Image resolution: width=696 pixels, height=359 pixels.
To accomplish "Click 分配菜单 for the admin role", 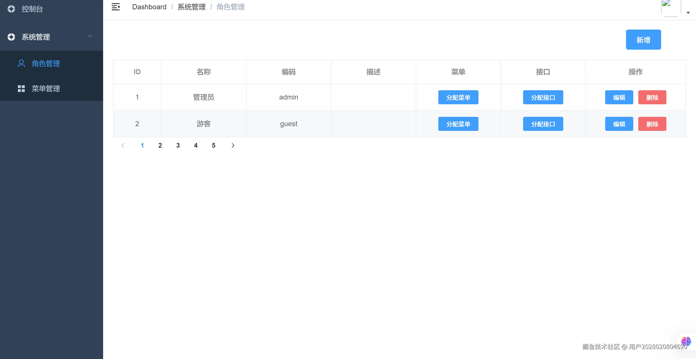I will click(458, 98).
